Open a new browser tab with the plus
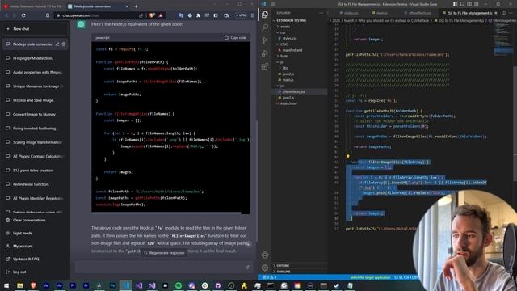The image size is (517, 291). click(137, 6)
